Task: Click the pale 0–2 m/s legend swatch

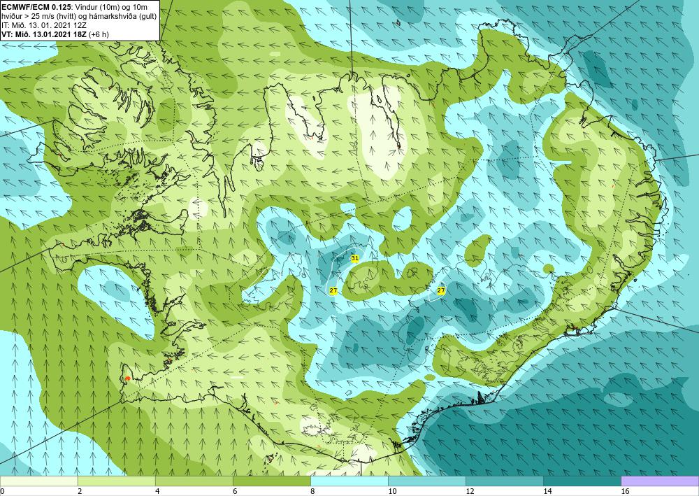Action: 38,481
